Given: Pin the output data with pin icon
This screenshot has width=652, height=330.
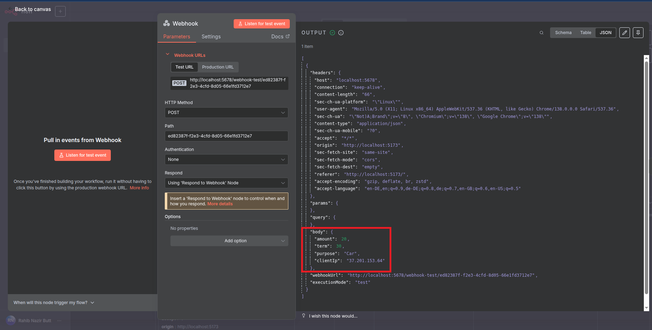Looking at the screenshot, I should click(x=638, y=33).
